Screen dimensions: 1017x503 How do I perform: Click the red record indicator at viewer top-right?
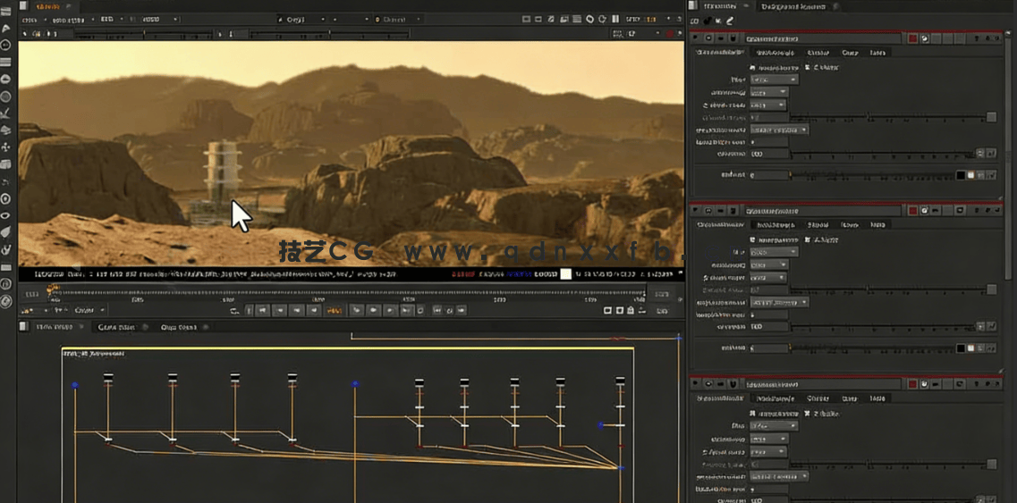671,34
